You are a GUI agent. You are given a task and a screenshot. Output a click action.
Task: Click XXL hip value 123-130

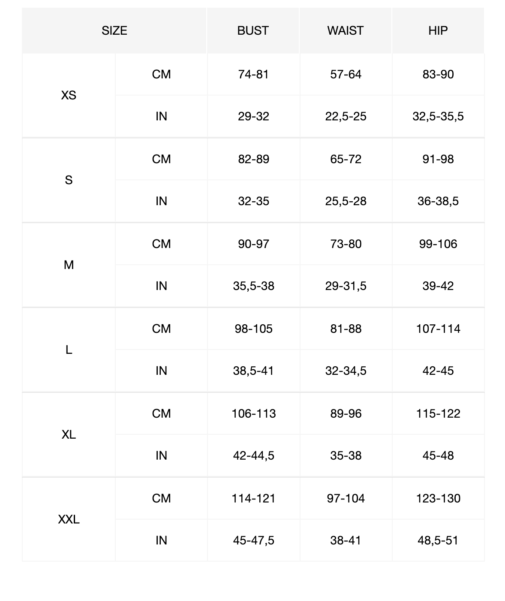tap(438, 499)
